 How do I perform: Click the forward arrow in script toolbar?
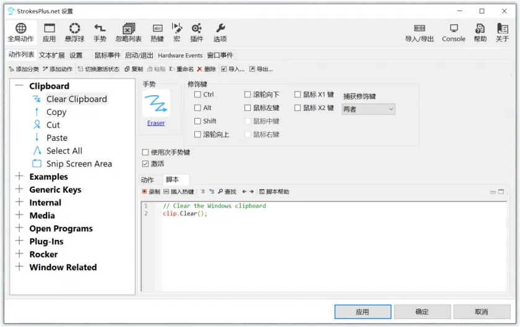tap(251, 192)
